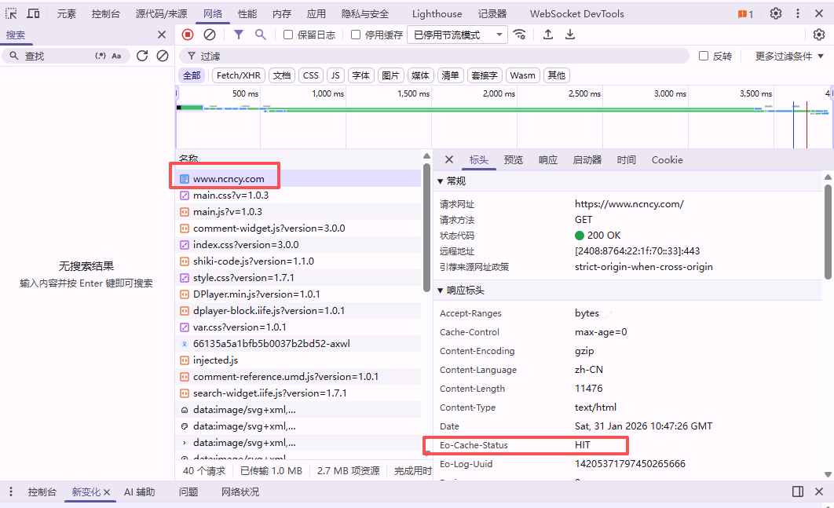The image size is (834, 508).
Task: Collapse the 响应标头 section
Action: click(x=441, y=291)
